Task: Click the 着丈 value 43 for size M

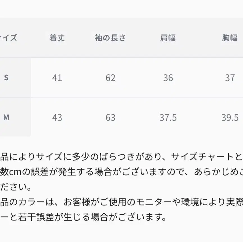Action: tap(57, 117)
